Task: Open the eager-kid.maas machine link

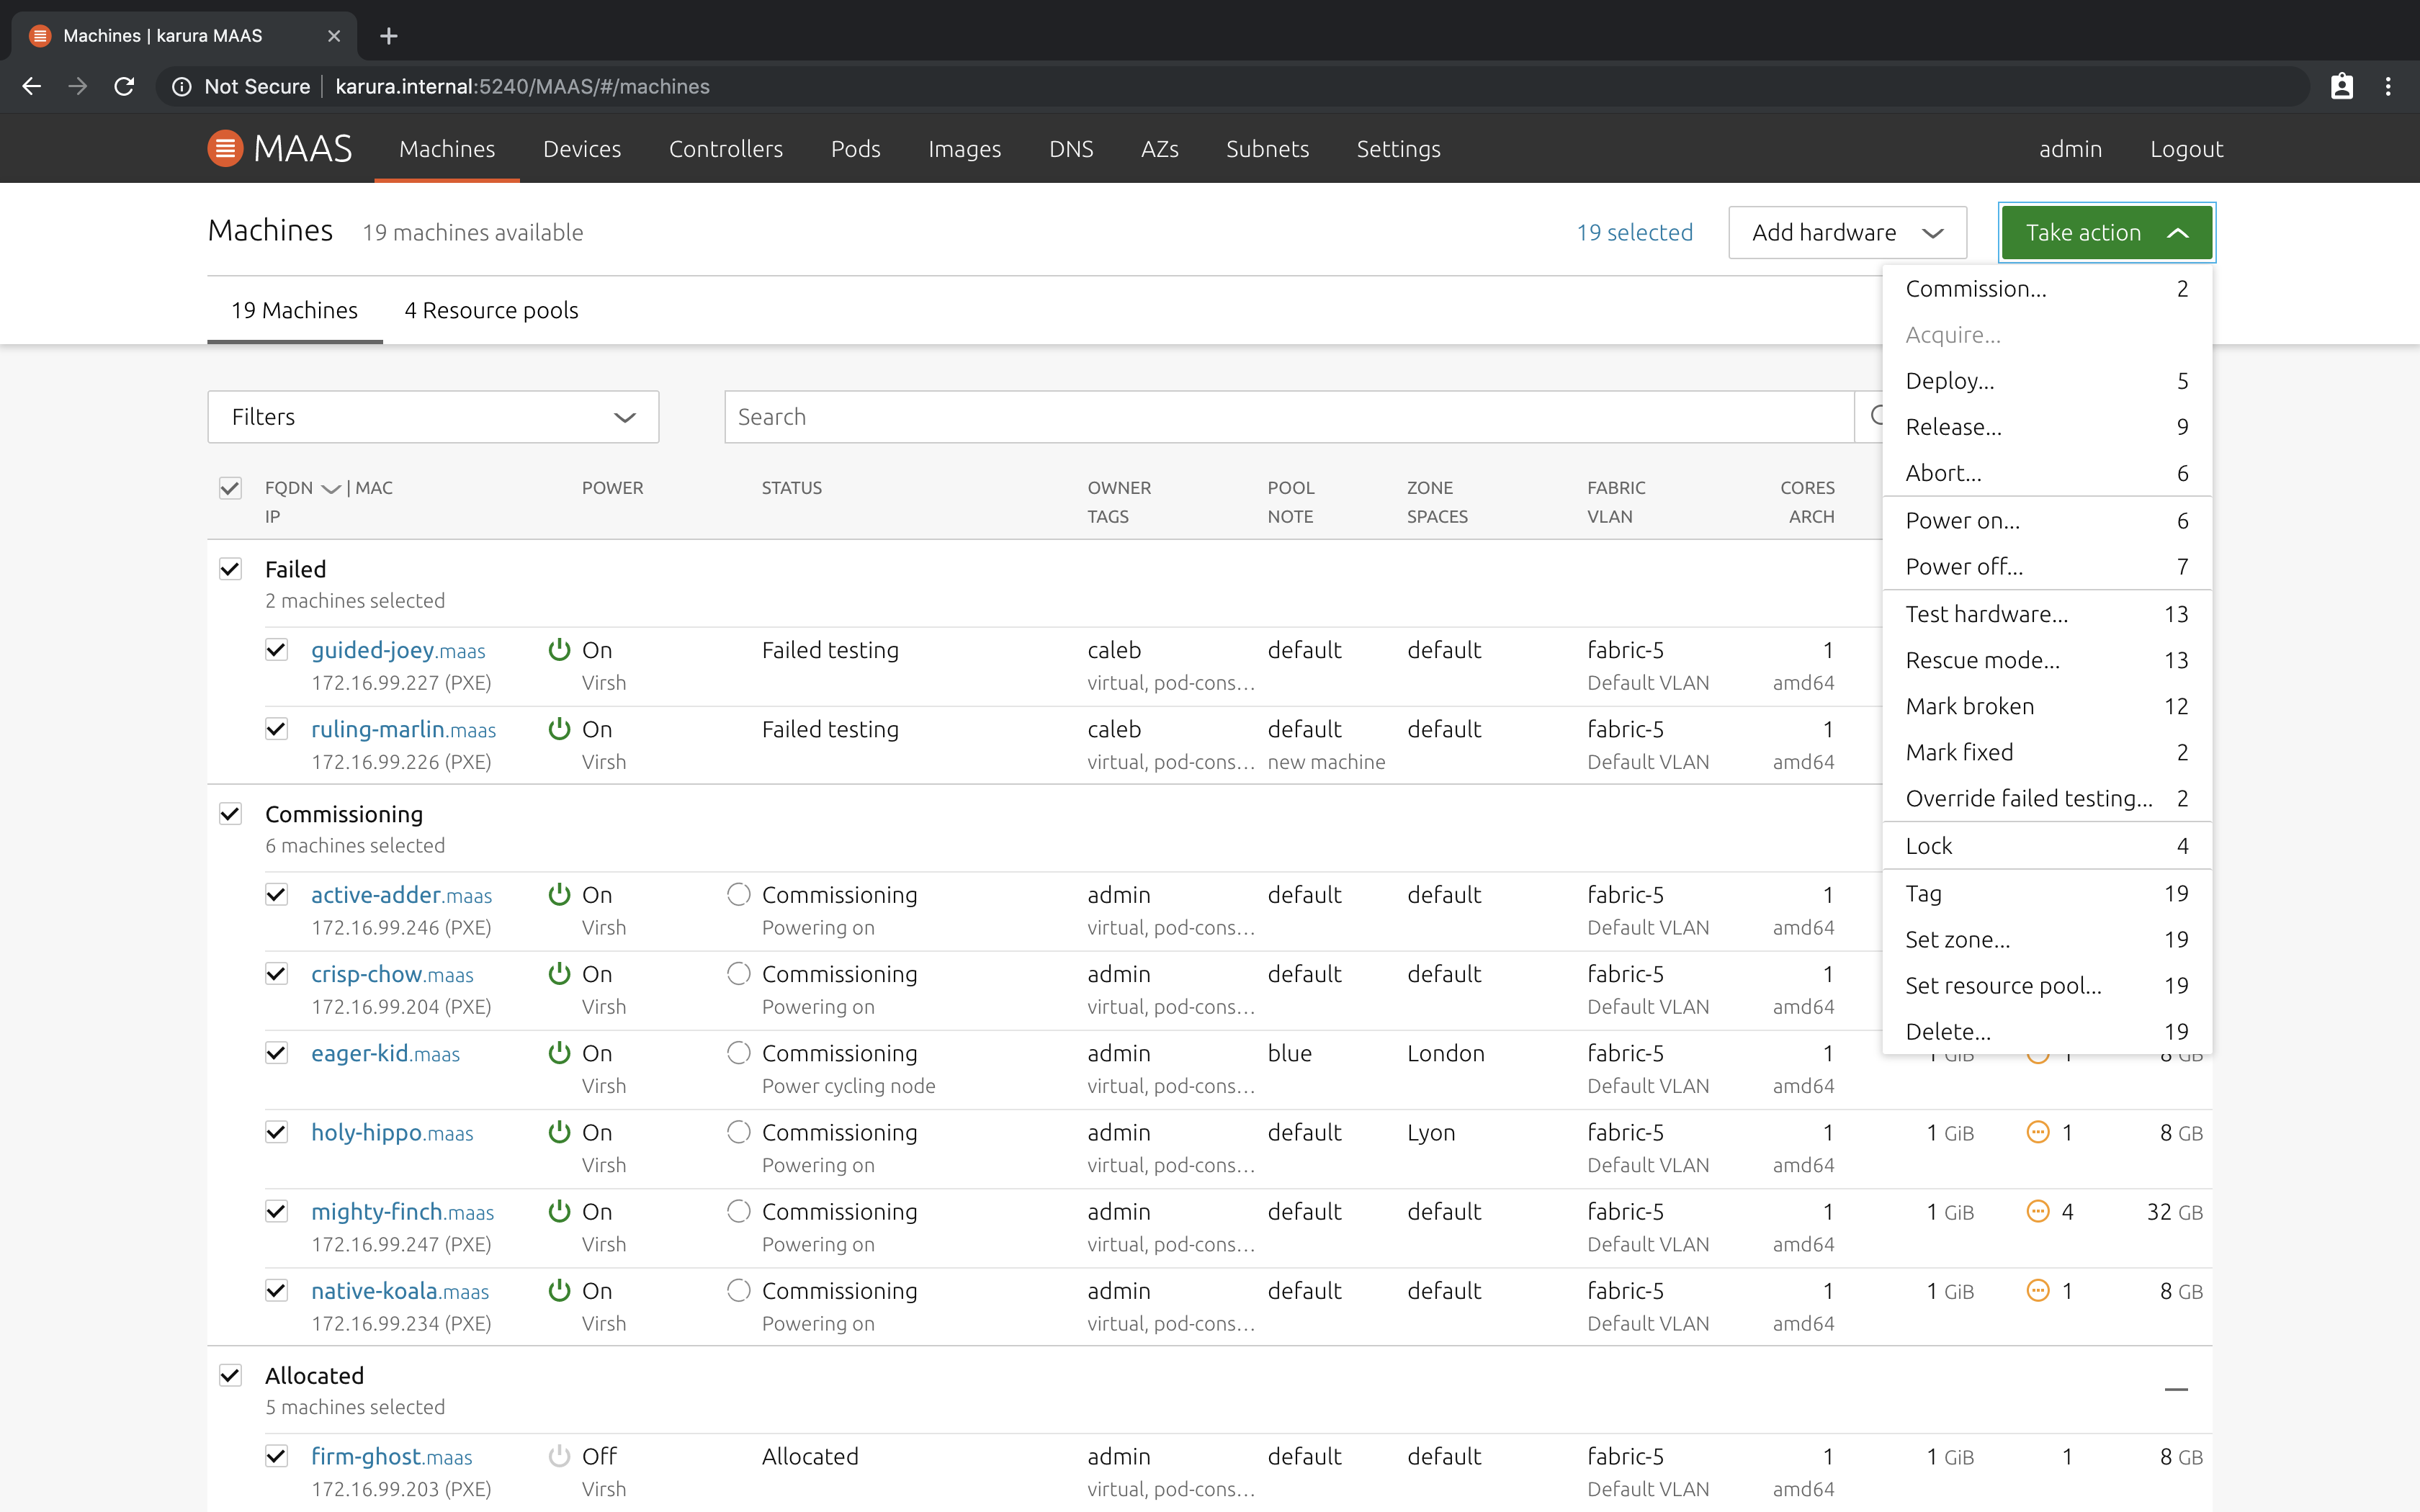Action: [385, 1053]
